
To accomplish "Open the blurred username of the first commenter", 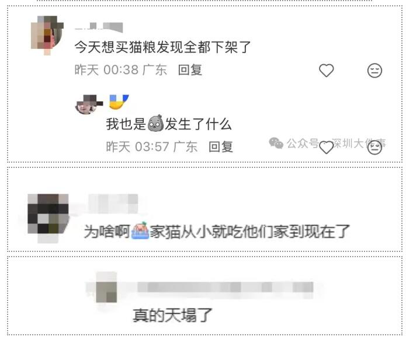I will (99, 27).
